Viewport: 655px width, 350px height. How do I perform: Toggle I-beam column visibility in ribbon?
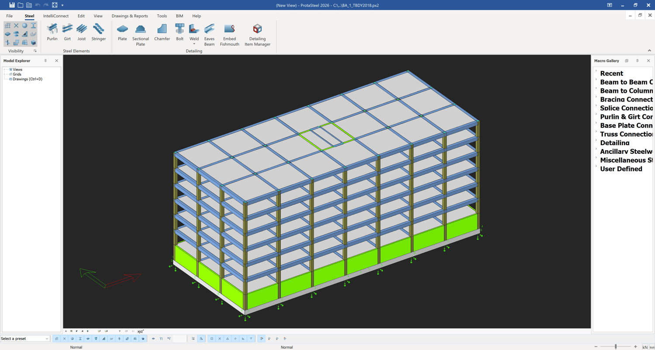tap(33, 26)
